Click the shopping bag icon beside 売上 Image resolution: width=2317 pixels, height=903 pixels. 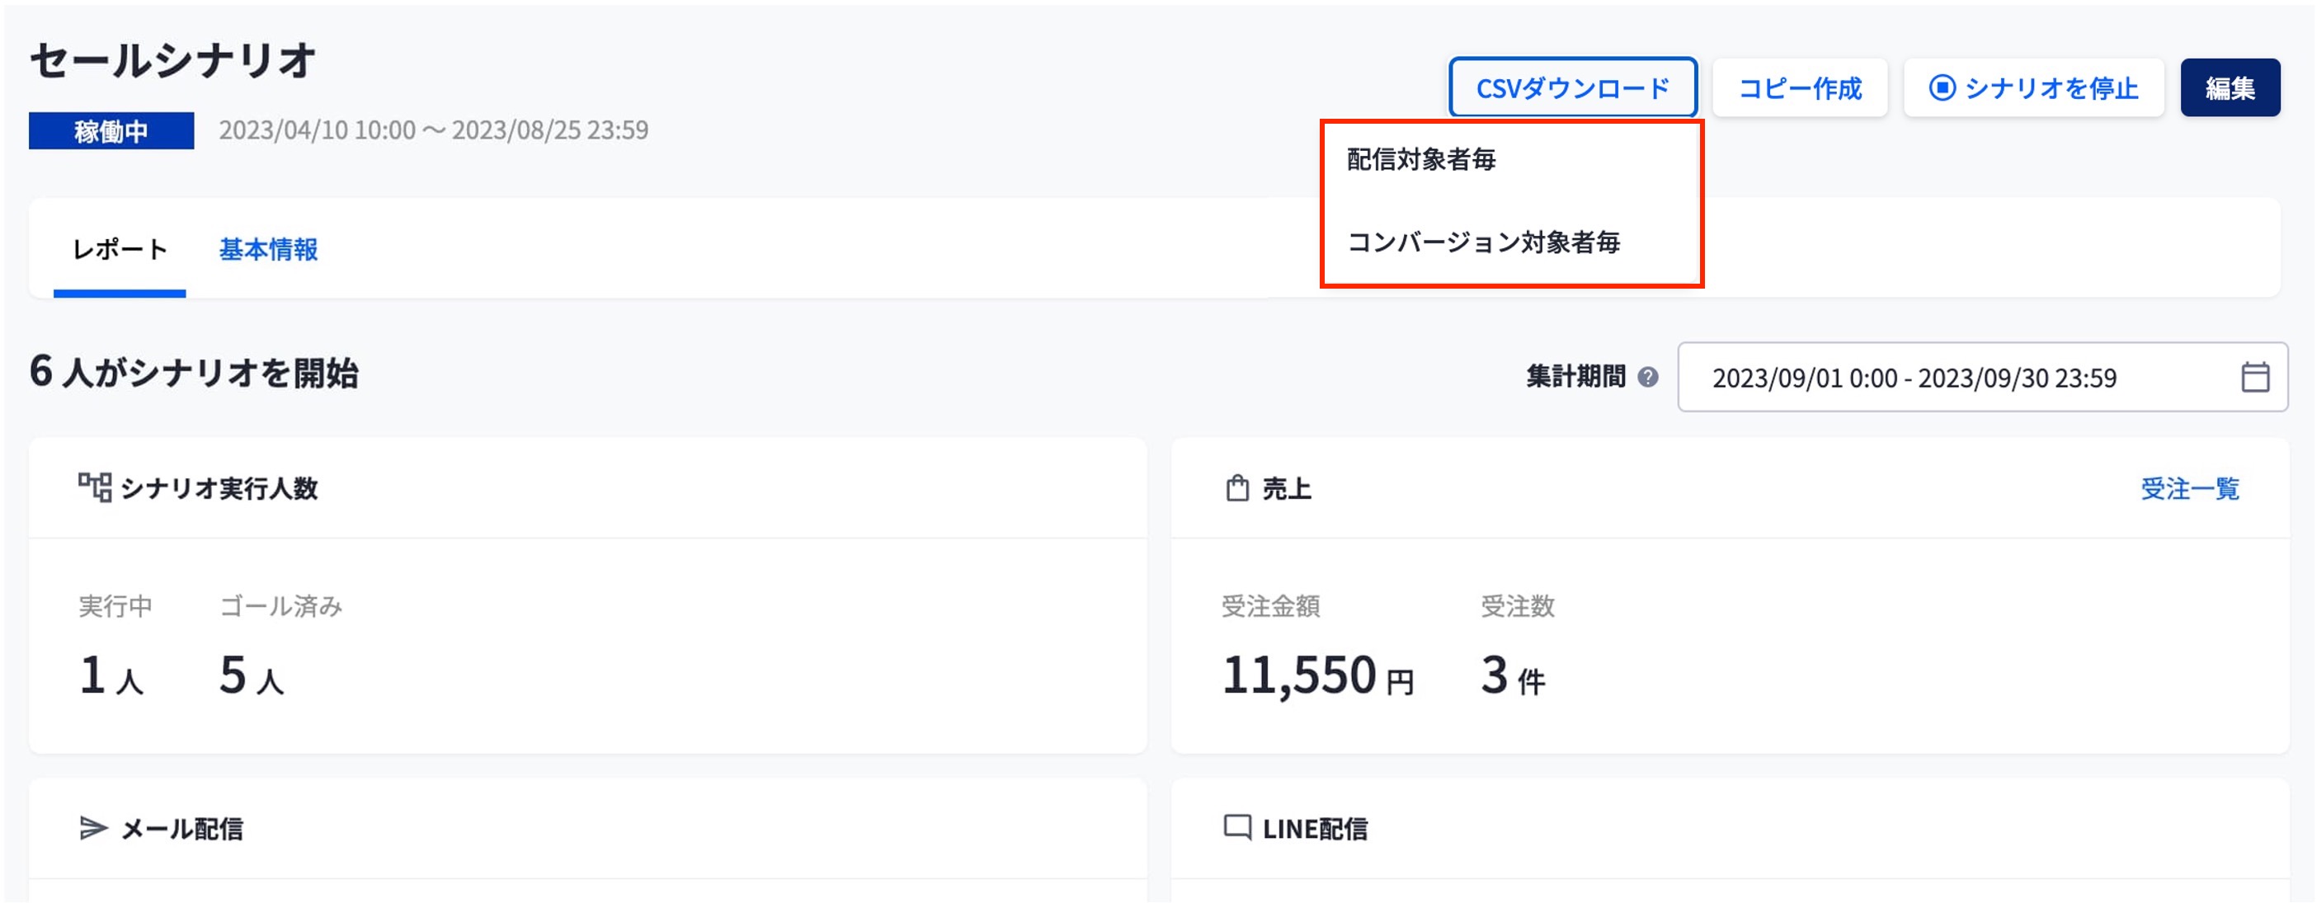(1237, 488)
